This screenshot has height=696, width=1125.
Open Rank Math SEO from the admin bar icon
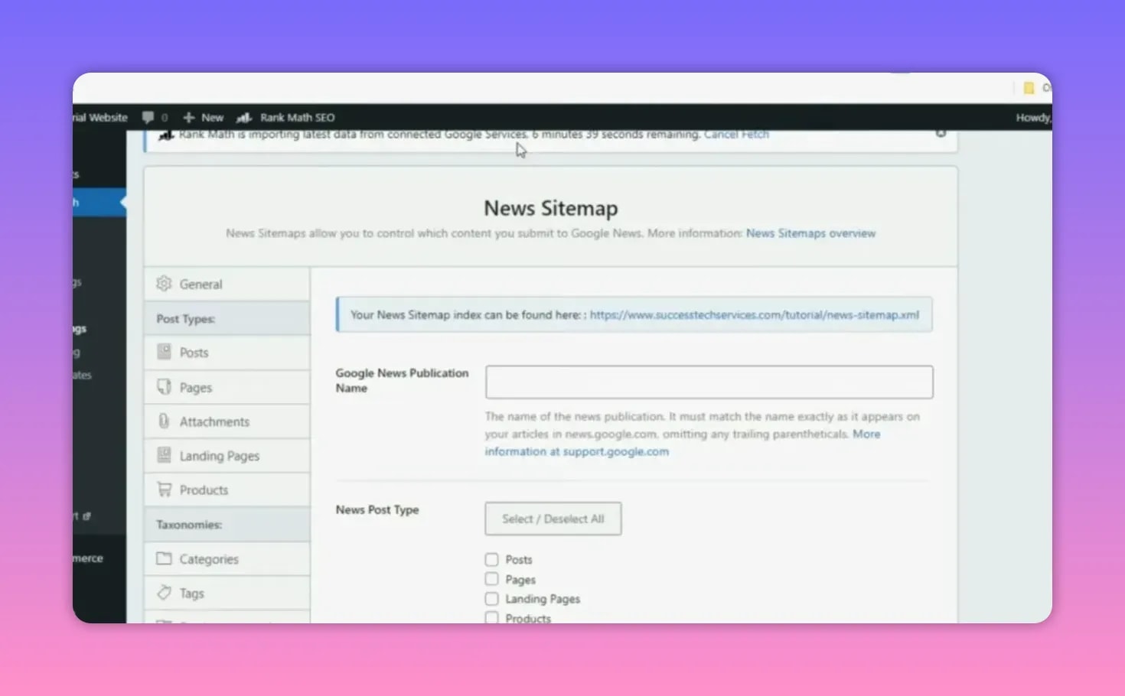point(243,117)
